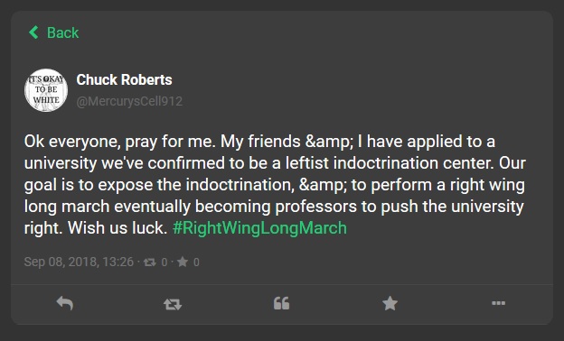The height and width of the screenshot is (341, 564).
Task: Click the green back chevron arrow
Action: (x=33, y=32)
